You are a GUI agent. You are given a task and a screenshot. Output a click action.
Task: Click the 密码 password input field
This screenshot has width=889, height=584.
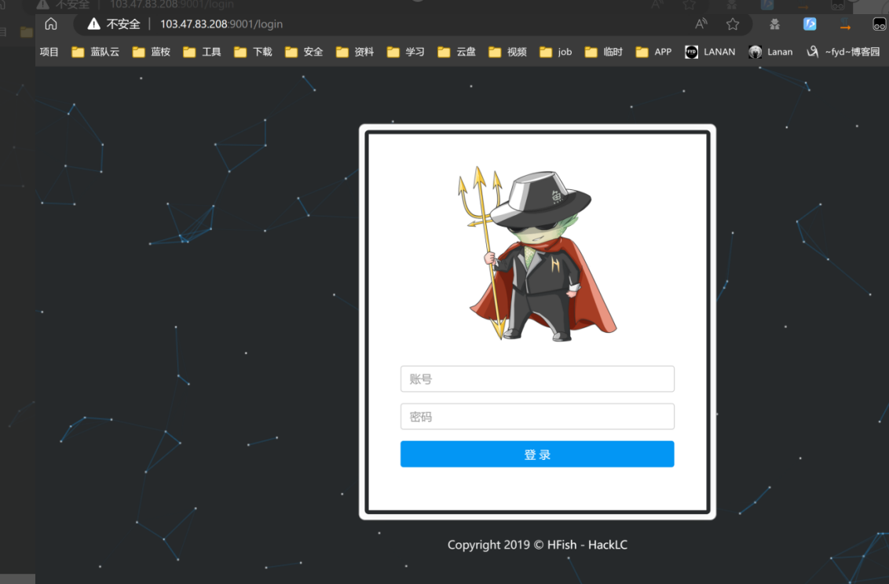pos(537,417)
